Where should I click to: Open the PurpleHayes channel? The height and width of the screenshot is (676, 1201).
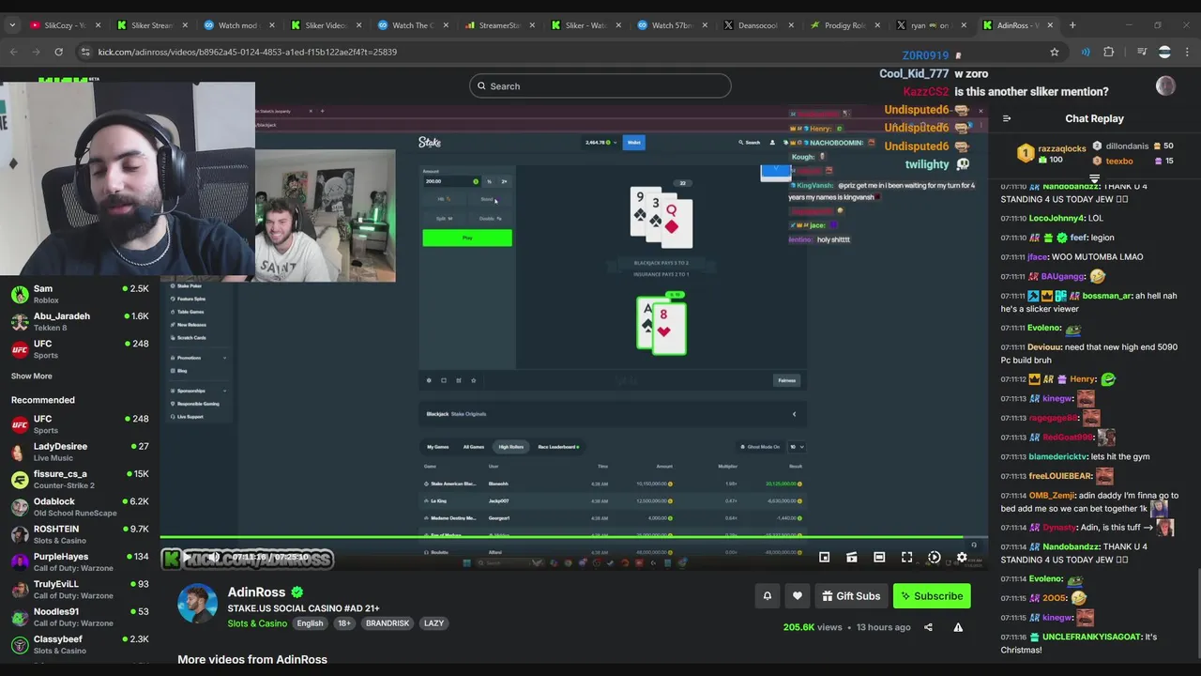tap(80, 561)
